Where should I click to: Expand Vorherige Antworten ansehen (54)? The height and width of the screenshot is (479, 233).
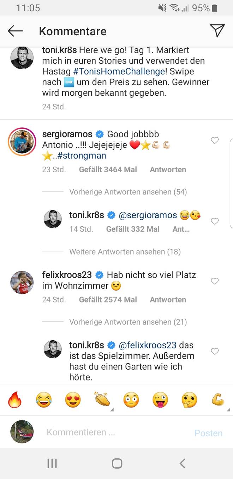(128, 192)
